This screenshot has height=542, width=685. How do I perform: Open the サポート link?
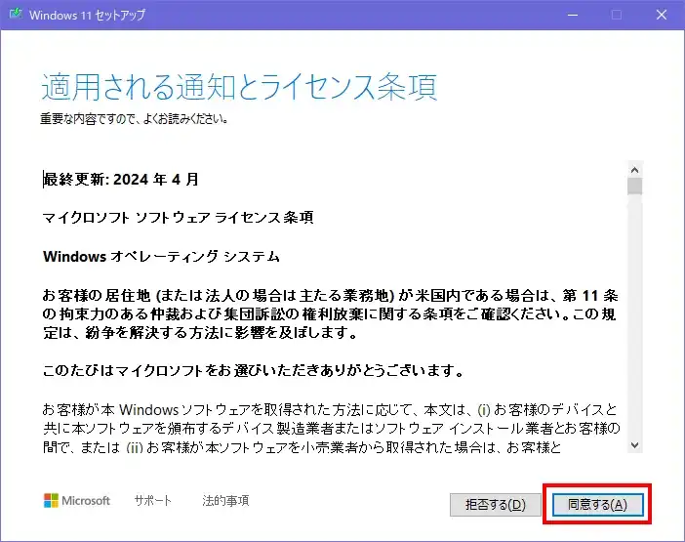[x=152, y=501]
